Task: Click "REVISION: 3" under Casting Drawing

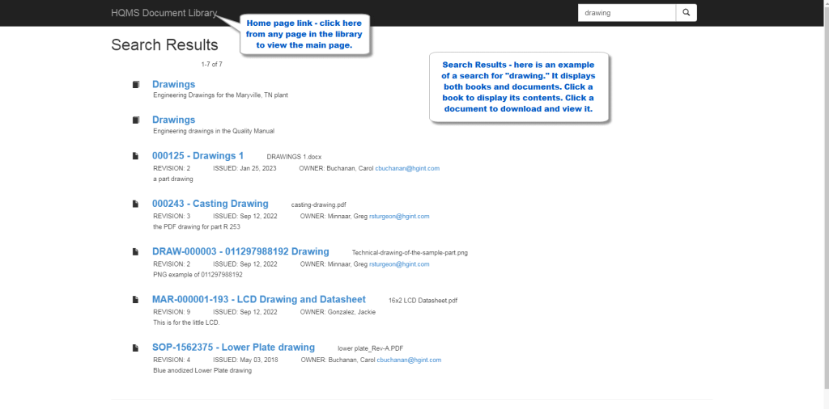Action: pos(172,217)
